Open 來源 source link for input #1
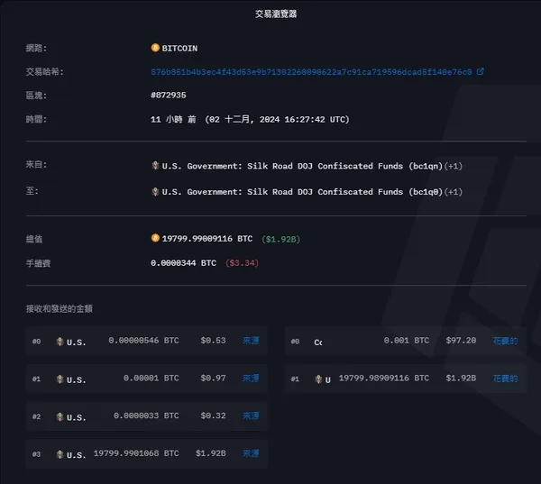 point(251,379)
